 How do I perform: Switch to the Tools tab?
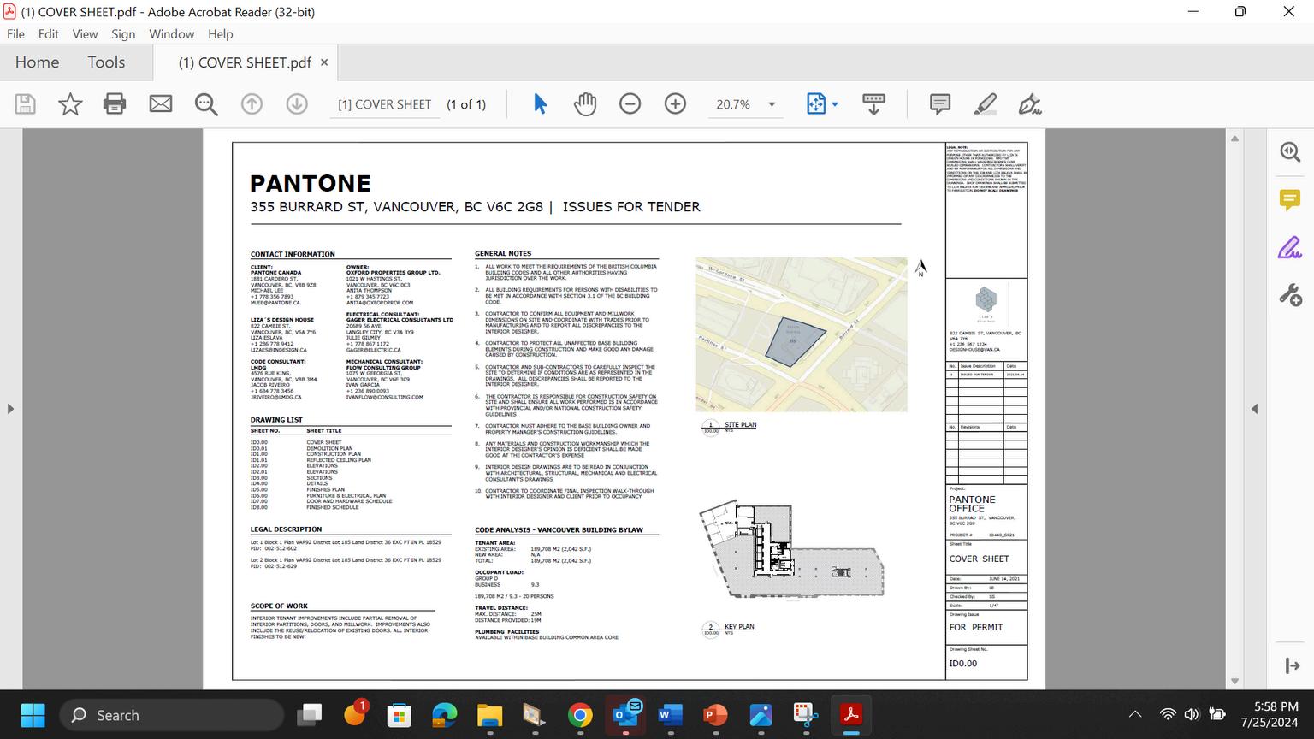pos(106,62)
